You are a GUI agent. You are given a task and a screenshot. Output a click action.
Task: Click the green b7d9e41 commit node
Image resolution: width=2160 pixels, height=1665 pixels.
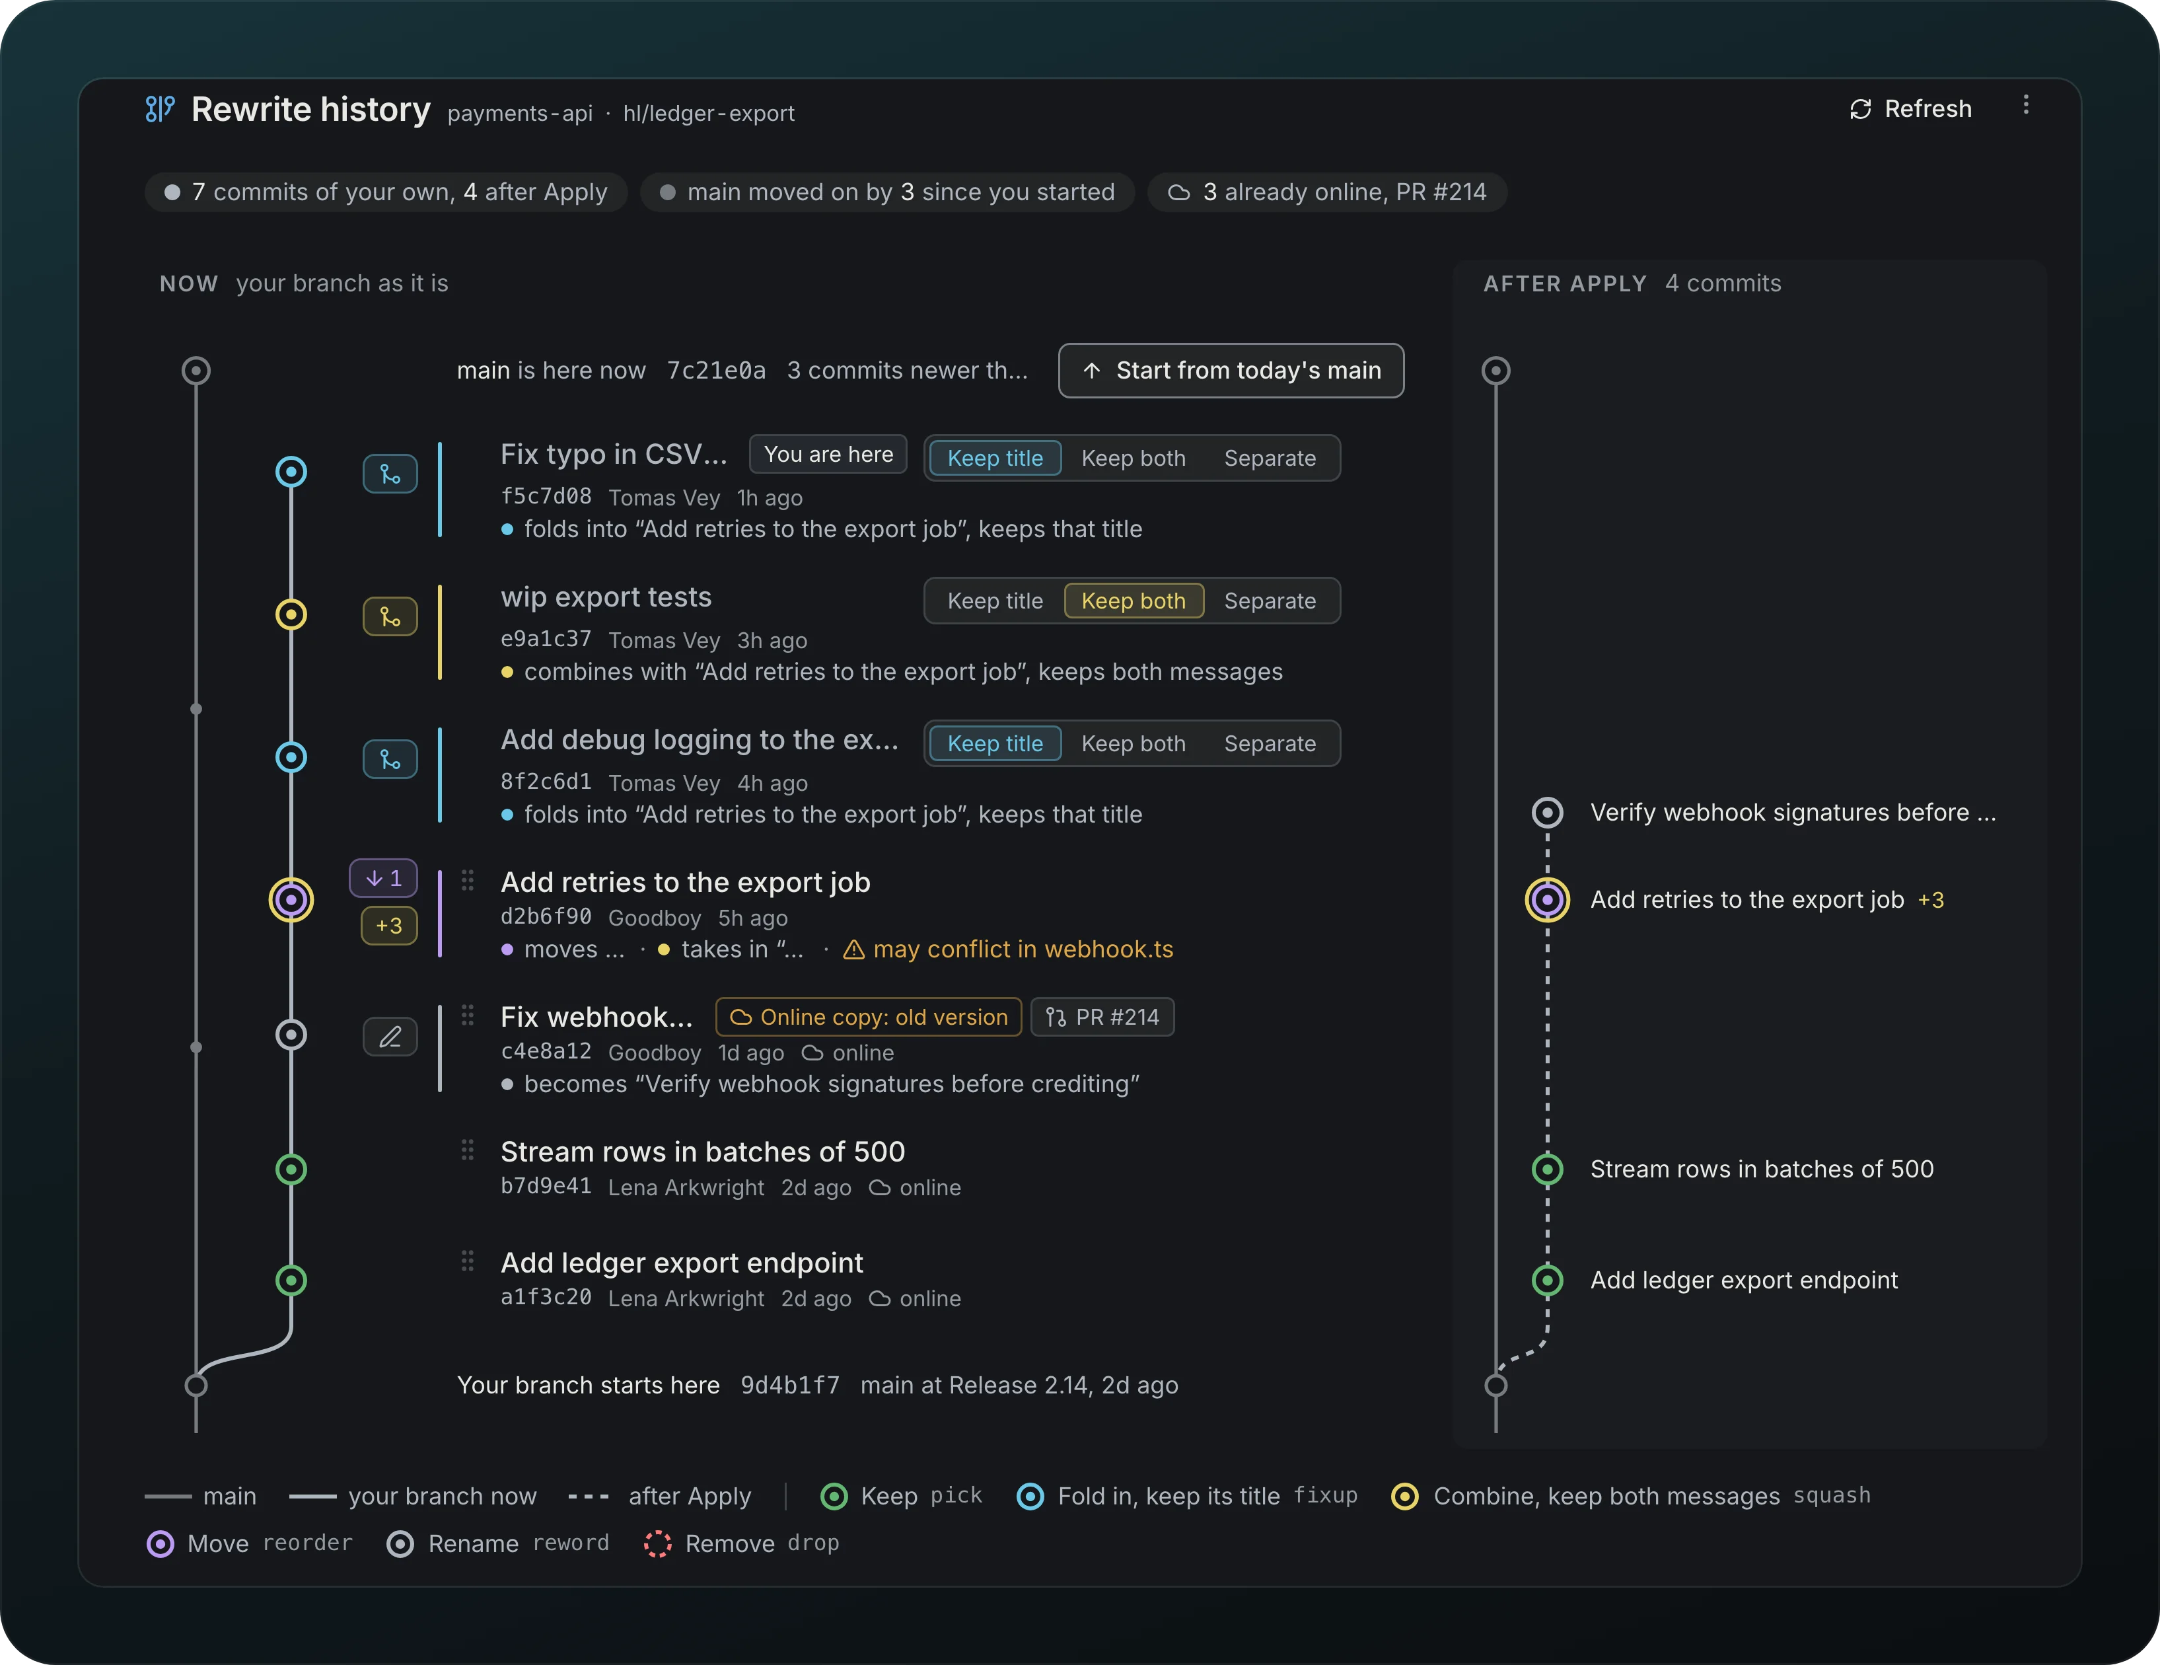[291, 1169]
